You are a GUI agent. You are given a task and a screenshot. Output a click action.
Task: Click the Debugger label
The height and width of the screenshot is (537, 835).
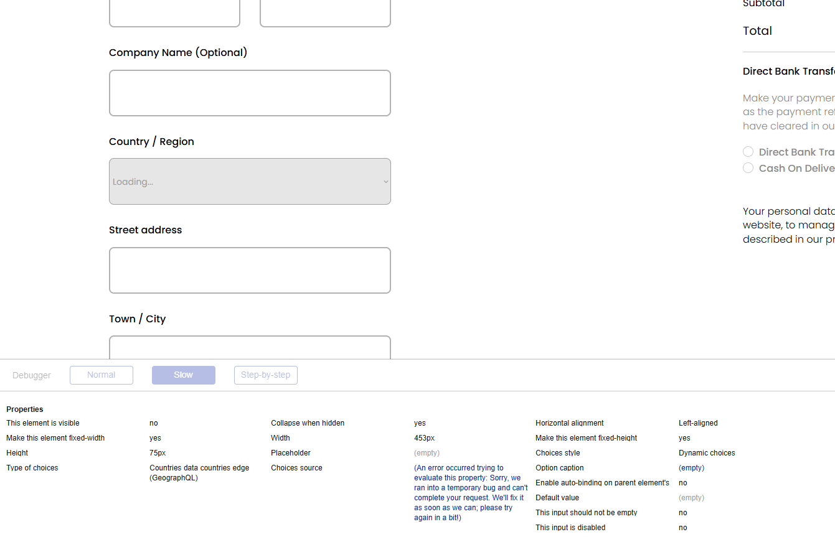32,375
